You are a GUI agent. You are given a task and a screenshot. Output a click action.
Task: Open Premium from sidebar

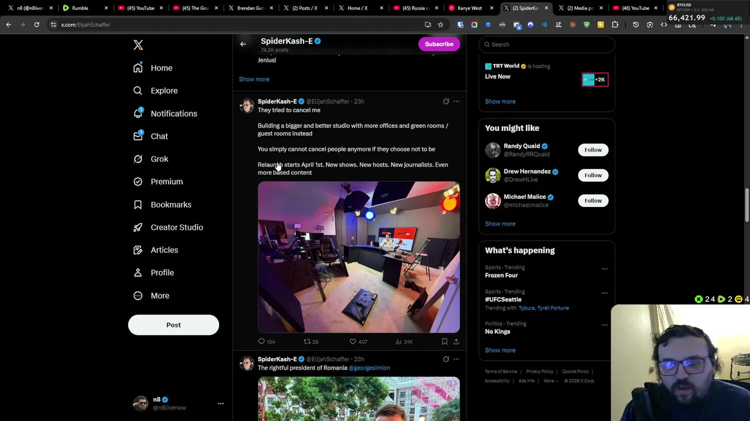[158, 182]
